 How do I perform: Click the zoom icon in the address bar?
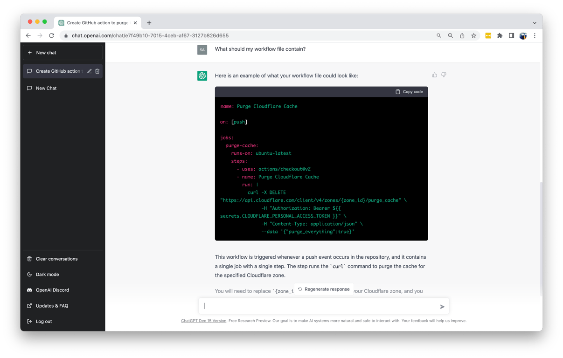click(450, 35)
